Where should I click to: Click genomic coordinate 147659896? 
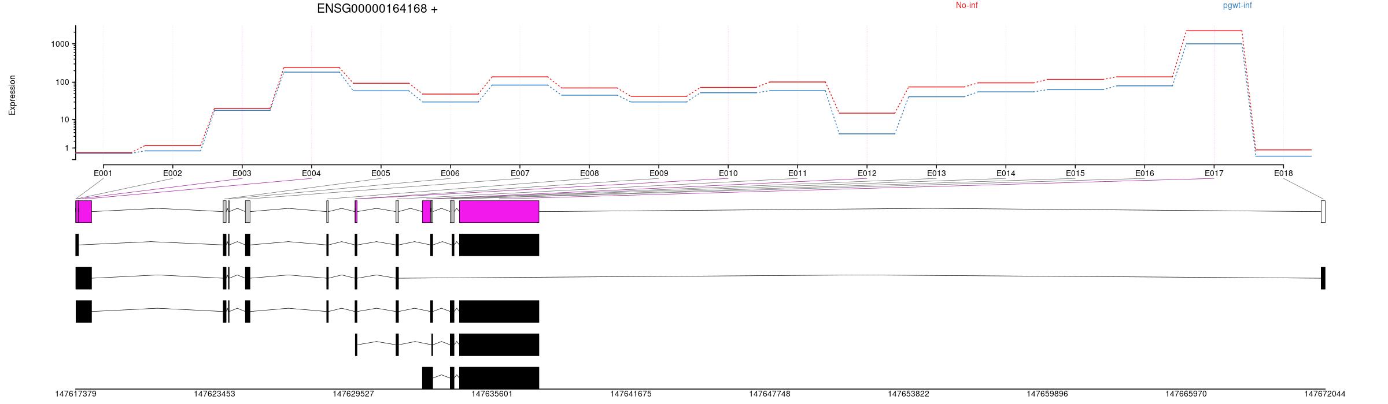pyautogui.click(x=1047, y=394)
